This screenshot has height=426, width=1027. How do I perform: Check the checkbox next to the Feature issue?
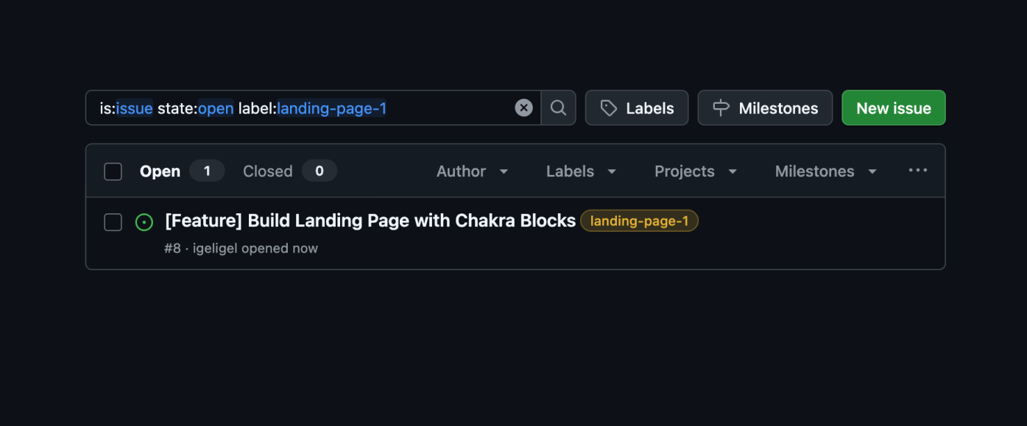point(113,221)
